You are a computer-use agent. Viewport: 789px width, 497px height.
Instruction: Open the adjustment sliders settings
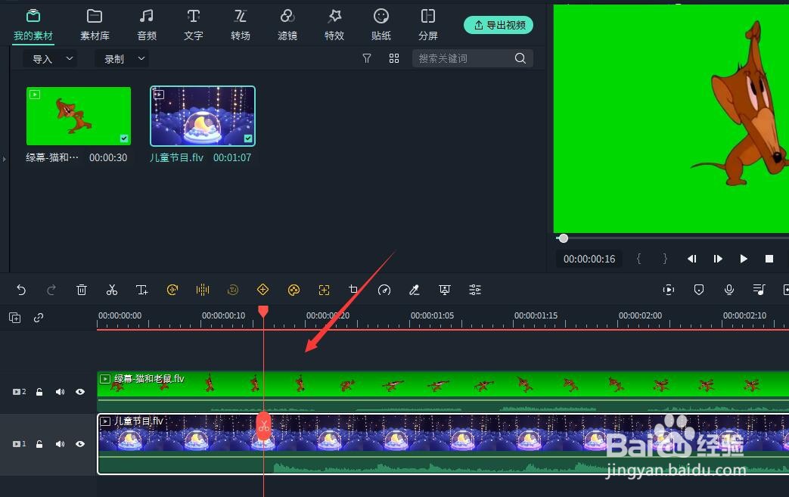click(475, 290)
